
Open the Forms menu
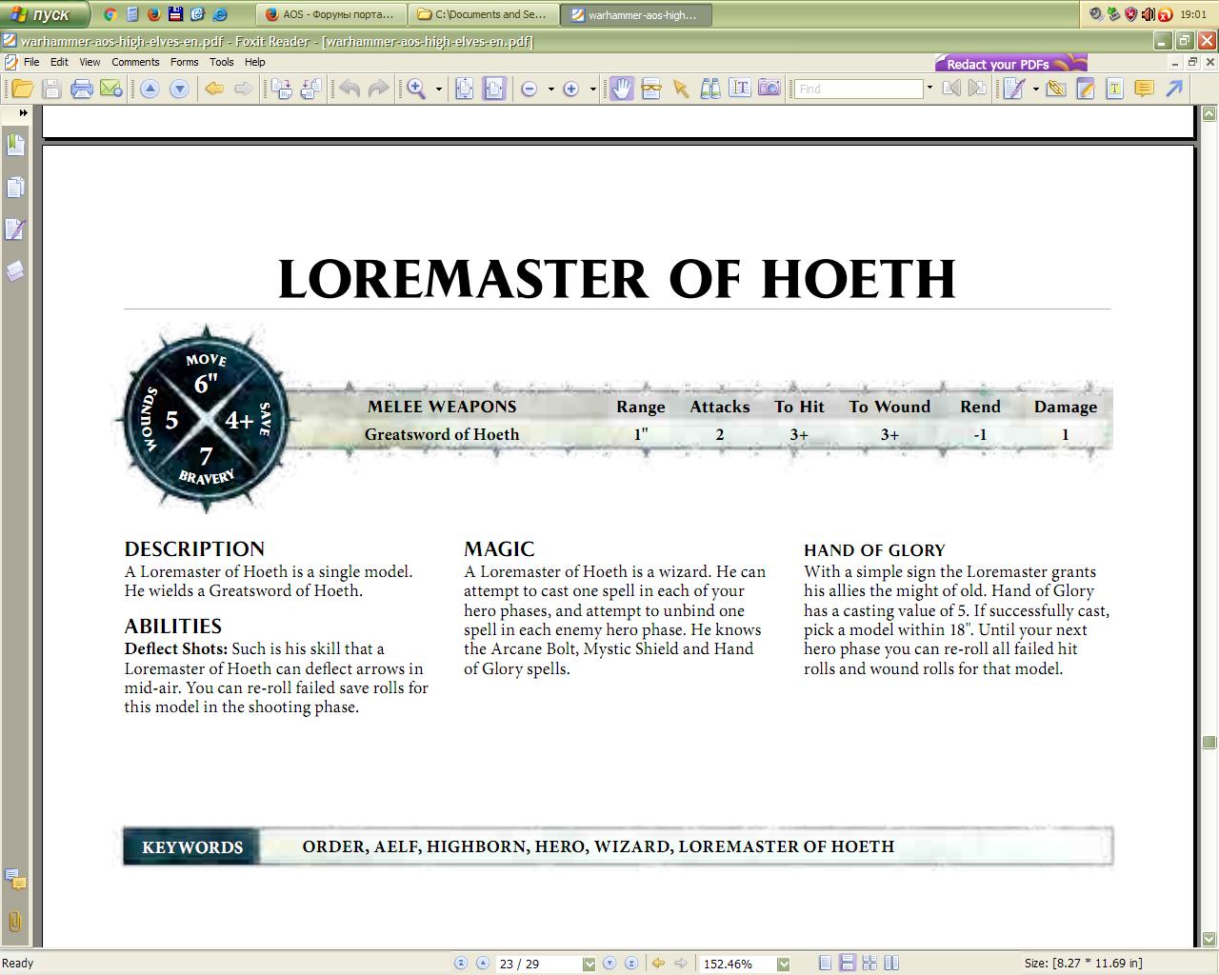pos(184,62)
